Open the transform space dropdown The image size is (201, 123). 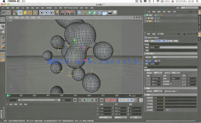tap(176, 73)
